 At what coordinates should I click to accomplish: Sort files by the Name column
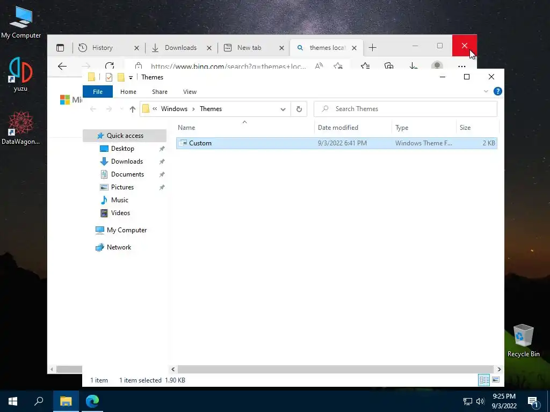244,128
